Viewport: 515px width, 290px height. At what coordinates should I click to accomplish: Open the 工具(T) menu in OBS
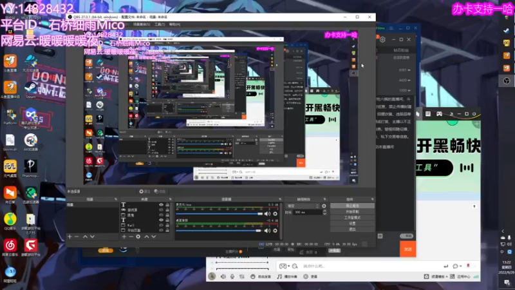click(x=160, y=24)
